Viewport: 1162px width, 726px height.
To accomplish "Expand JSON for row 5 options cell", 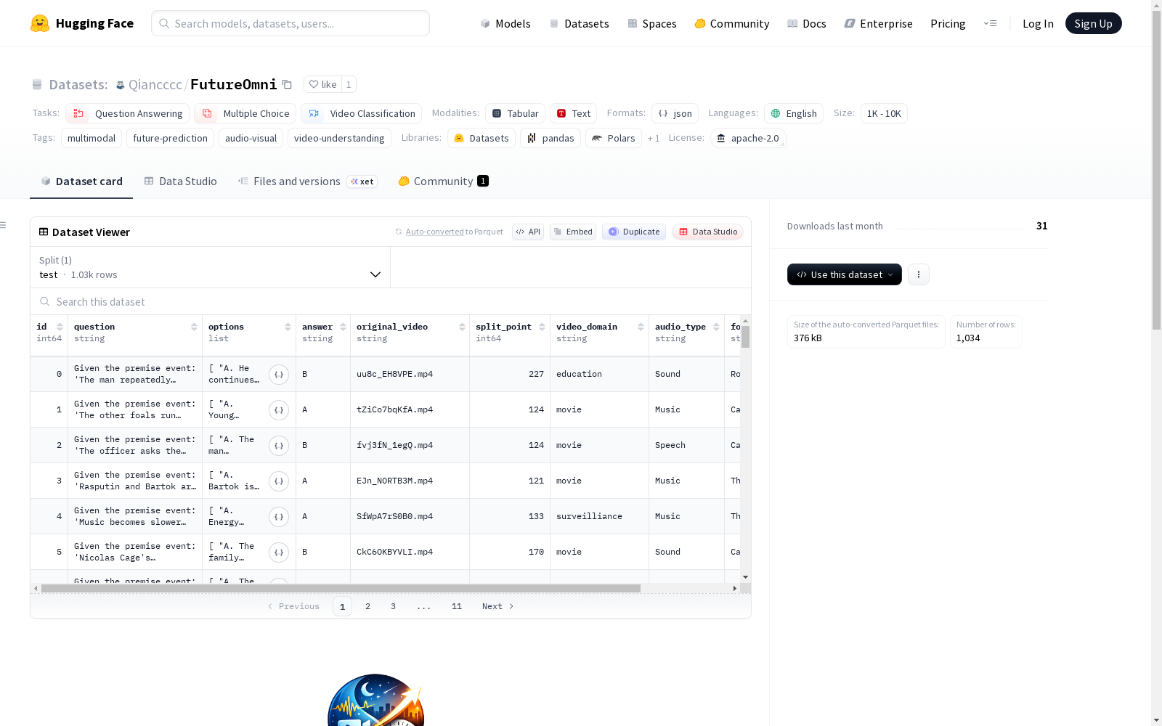I will coord(279,552).
